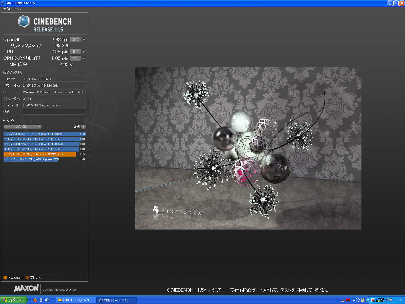Viewport: 405px width, 304px height.
Task: Click the empty 情報 info field
Action: pyautogui.click(x=54, y=112)
